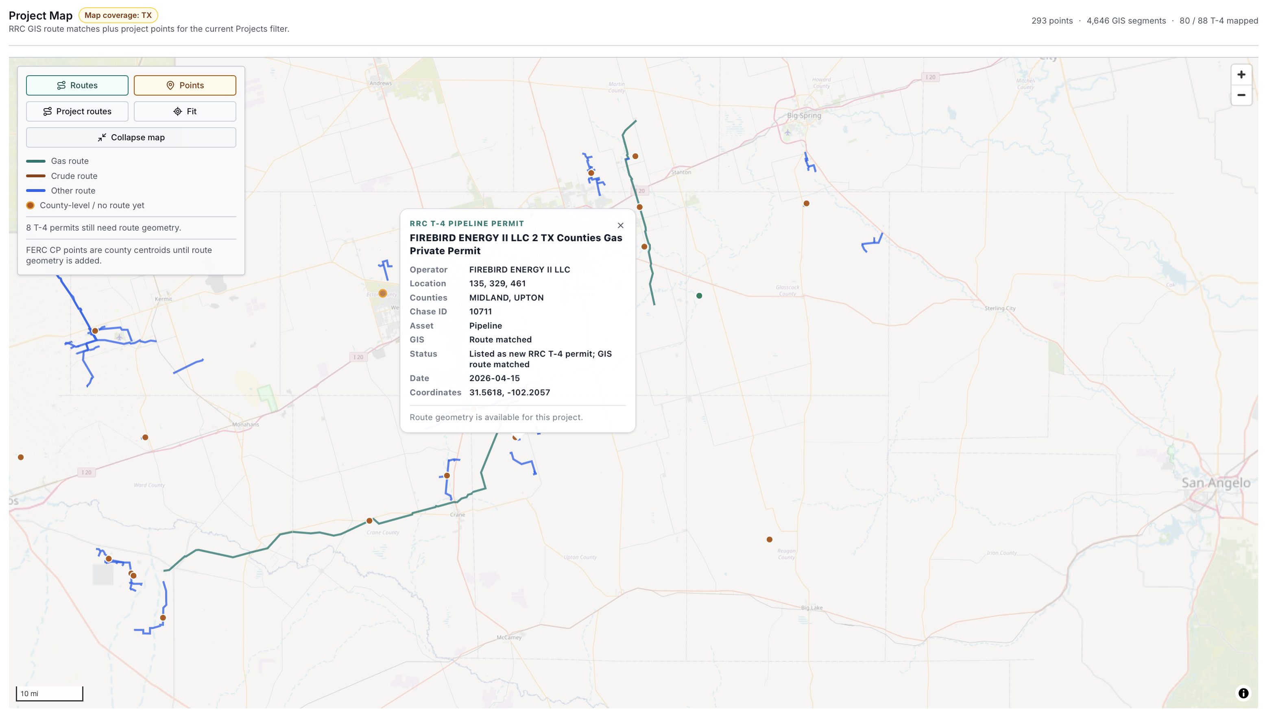
Task: Click the FIREBIRD ENERGY II LLC operator value
Action: click(x=519, y=270)
